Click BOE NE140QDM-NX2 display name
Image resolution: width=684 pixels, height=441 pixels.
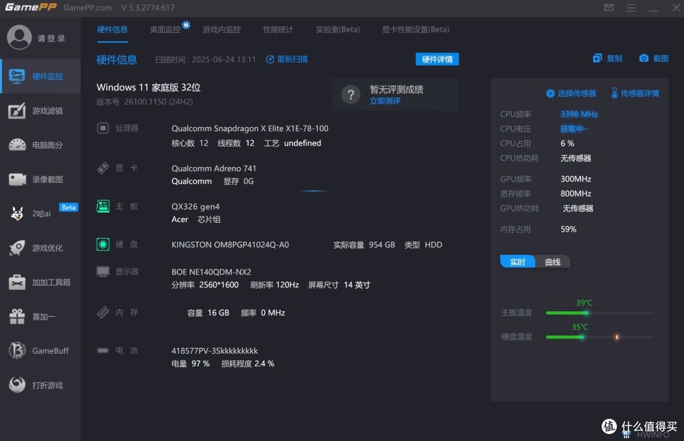coord(212,272)
